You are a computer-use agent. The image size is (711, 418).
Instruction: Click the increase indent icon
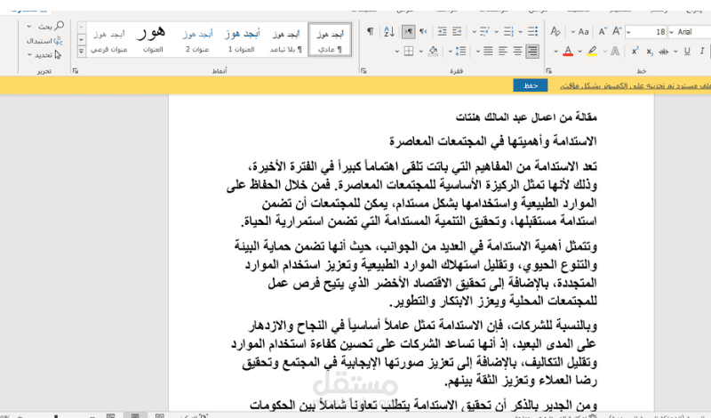pos(442,31)
